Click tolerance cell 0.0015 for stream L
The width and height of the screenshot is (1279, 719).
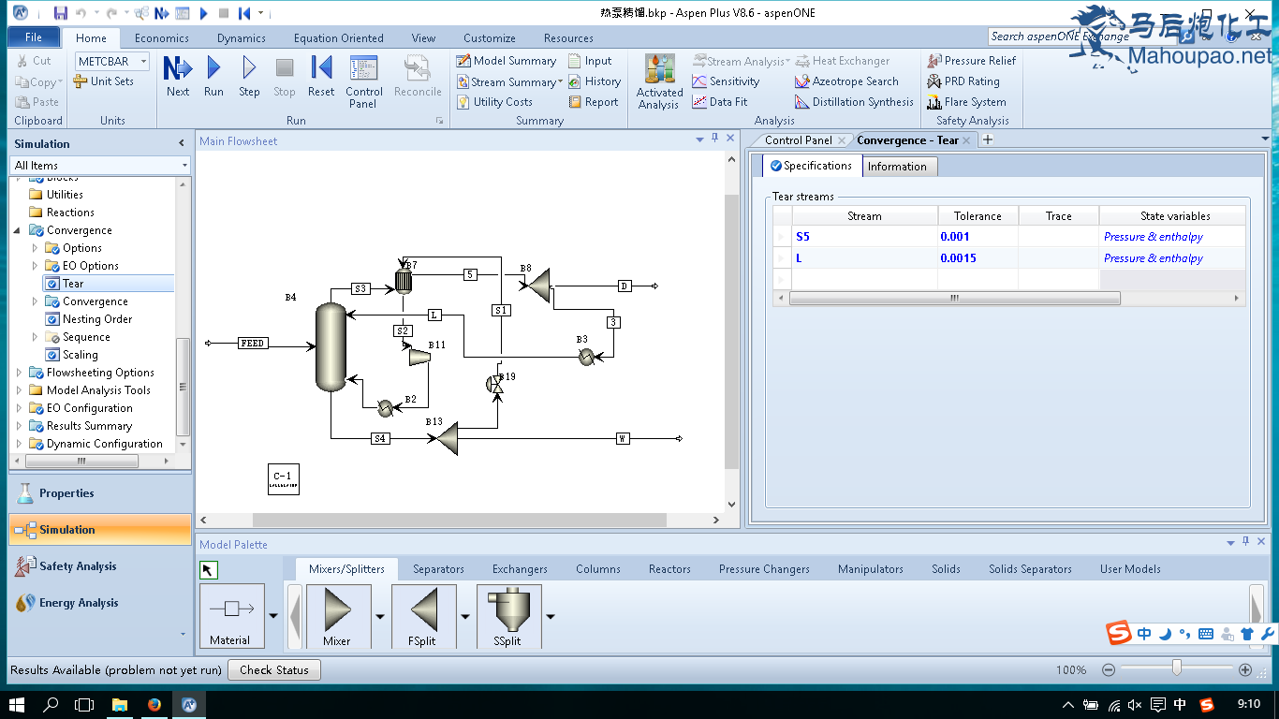(978, 258)
